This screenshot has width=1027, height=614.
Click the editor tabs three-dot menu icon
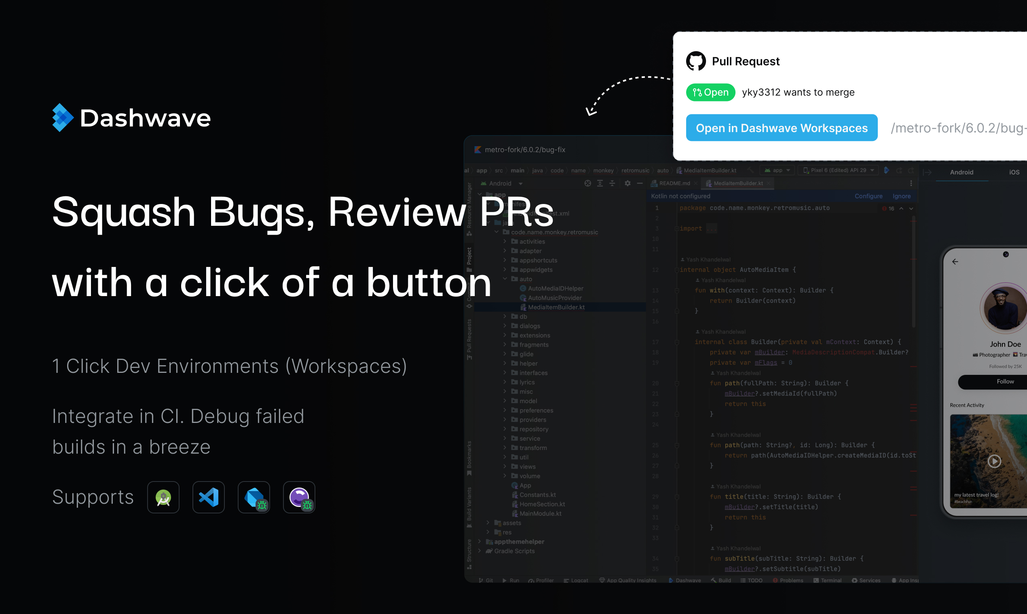pos(911,183)
